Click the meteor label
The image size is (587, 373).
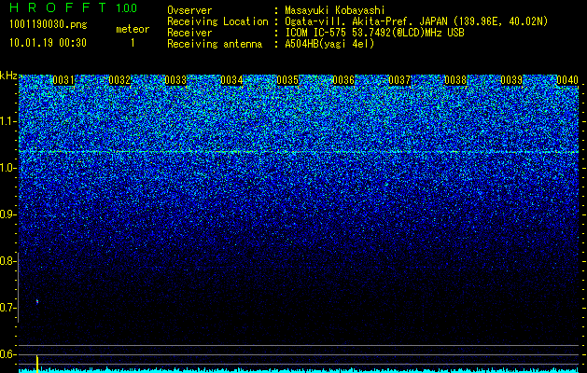point(133,29)
